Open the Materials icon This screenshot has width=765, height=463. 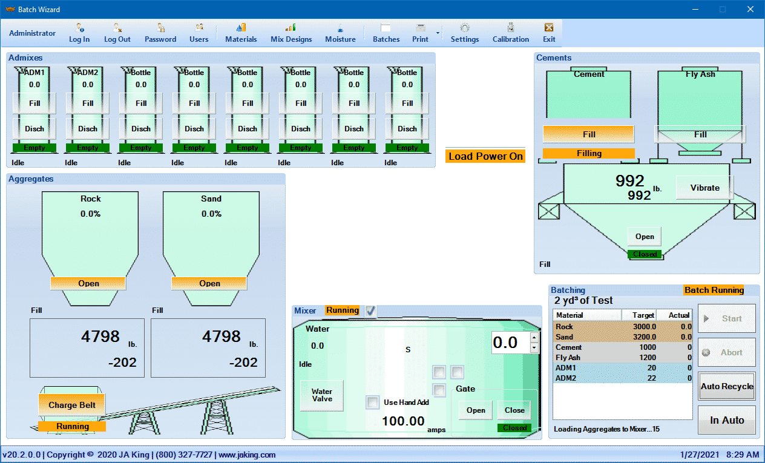pyautogui.click(x=240, y=33)
